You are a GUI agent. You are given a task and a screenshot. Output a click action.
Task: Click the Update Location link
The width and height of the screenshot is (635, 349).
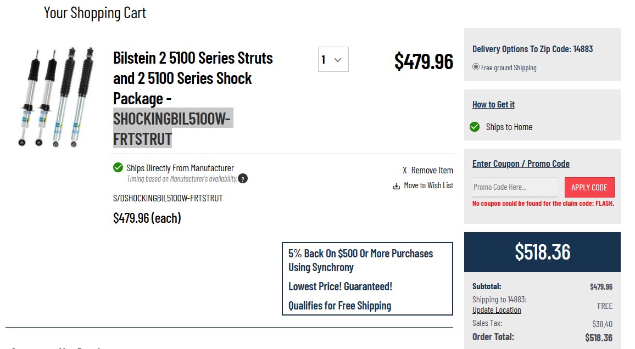tap(497, 310)
